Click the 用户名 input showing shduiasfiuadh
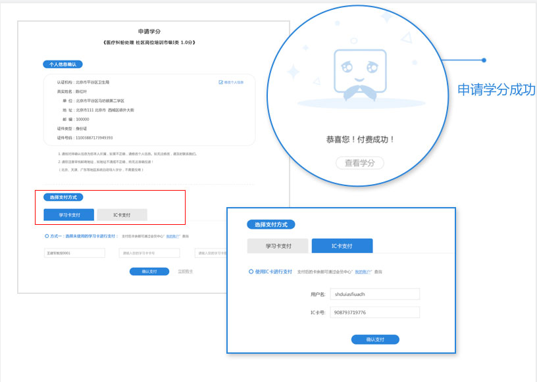The width and height of the screenshot is (537, 382). pos(375,294)
